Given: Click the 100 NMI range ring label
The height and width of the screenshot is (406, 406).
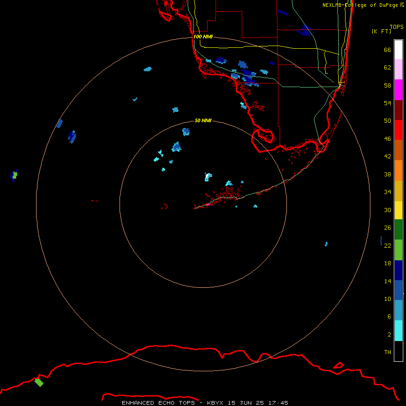Looking at the screenshot, I should tap(203, 37).
